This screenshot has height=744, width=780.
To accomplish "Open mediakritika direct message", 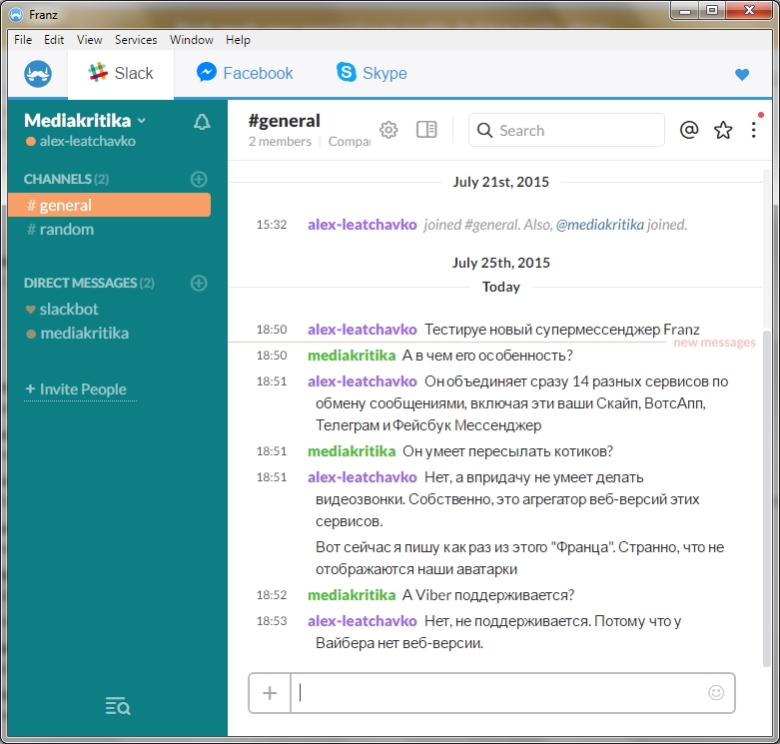I will pyautogui.click(x=78, y=334).
